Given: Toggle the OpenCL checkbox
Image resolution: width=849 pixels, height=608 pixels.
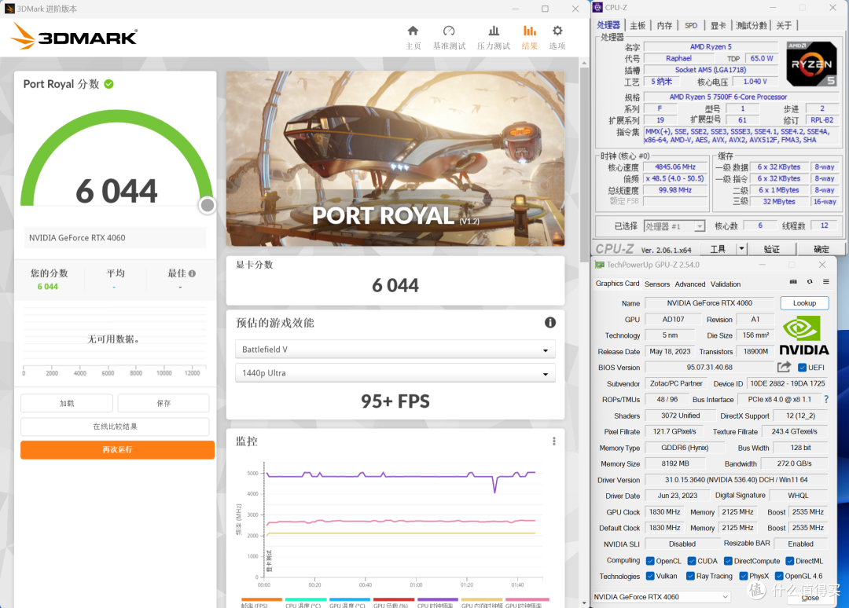Looking at the screenshot, I should point(650,561).
